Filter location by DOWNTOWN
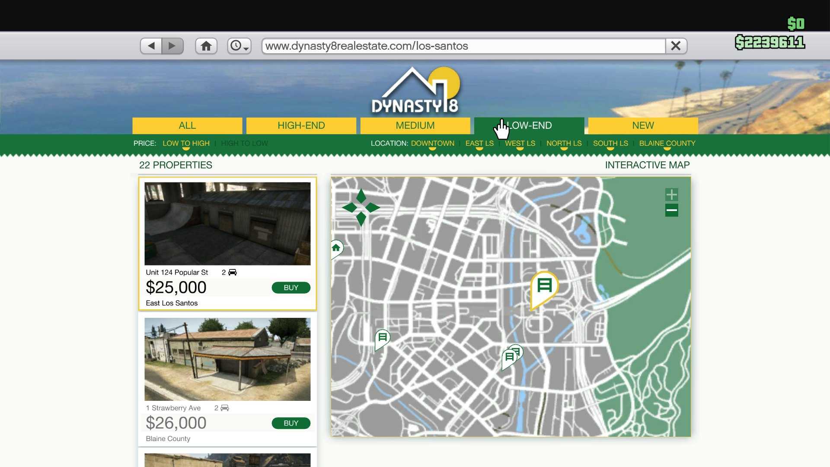The width and height of the screenshot is (830, 467). (x=432, y=143)
